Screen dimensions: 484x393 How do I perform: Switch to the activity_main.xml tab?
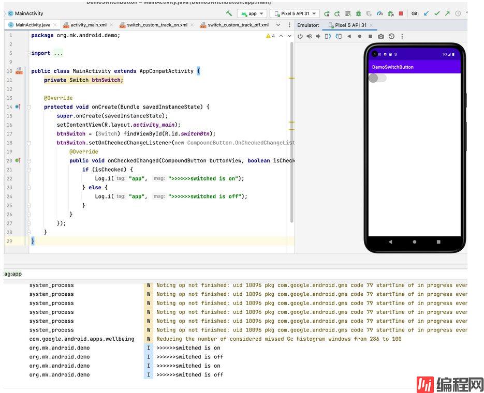[x=88, y=25]
